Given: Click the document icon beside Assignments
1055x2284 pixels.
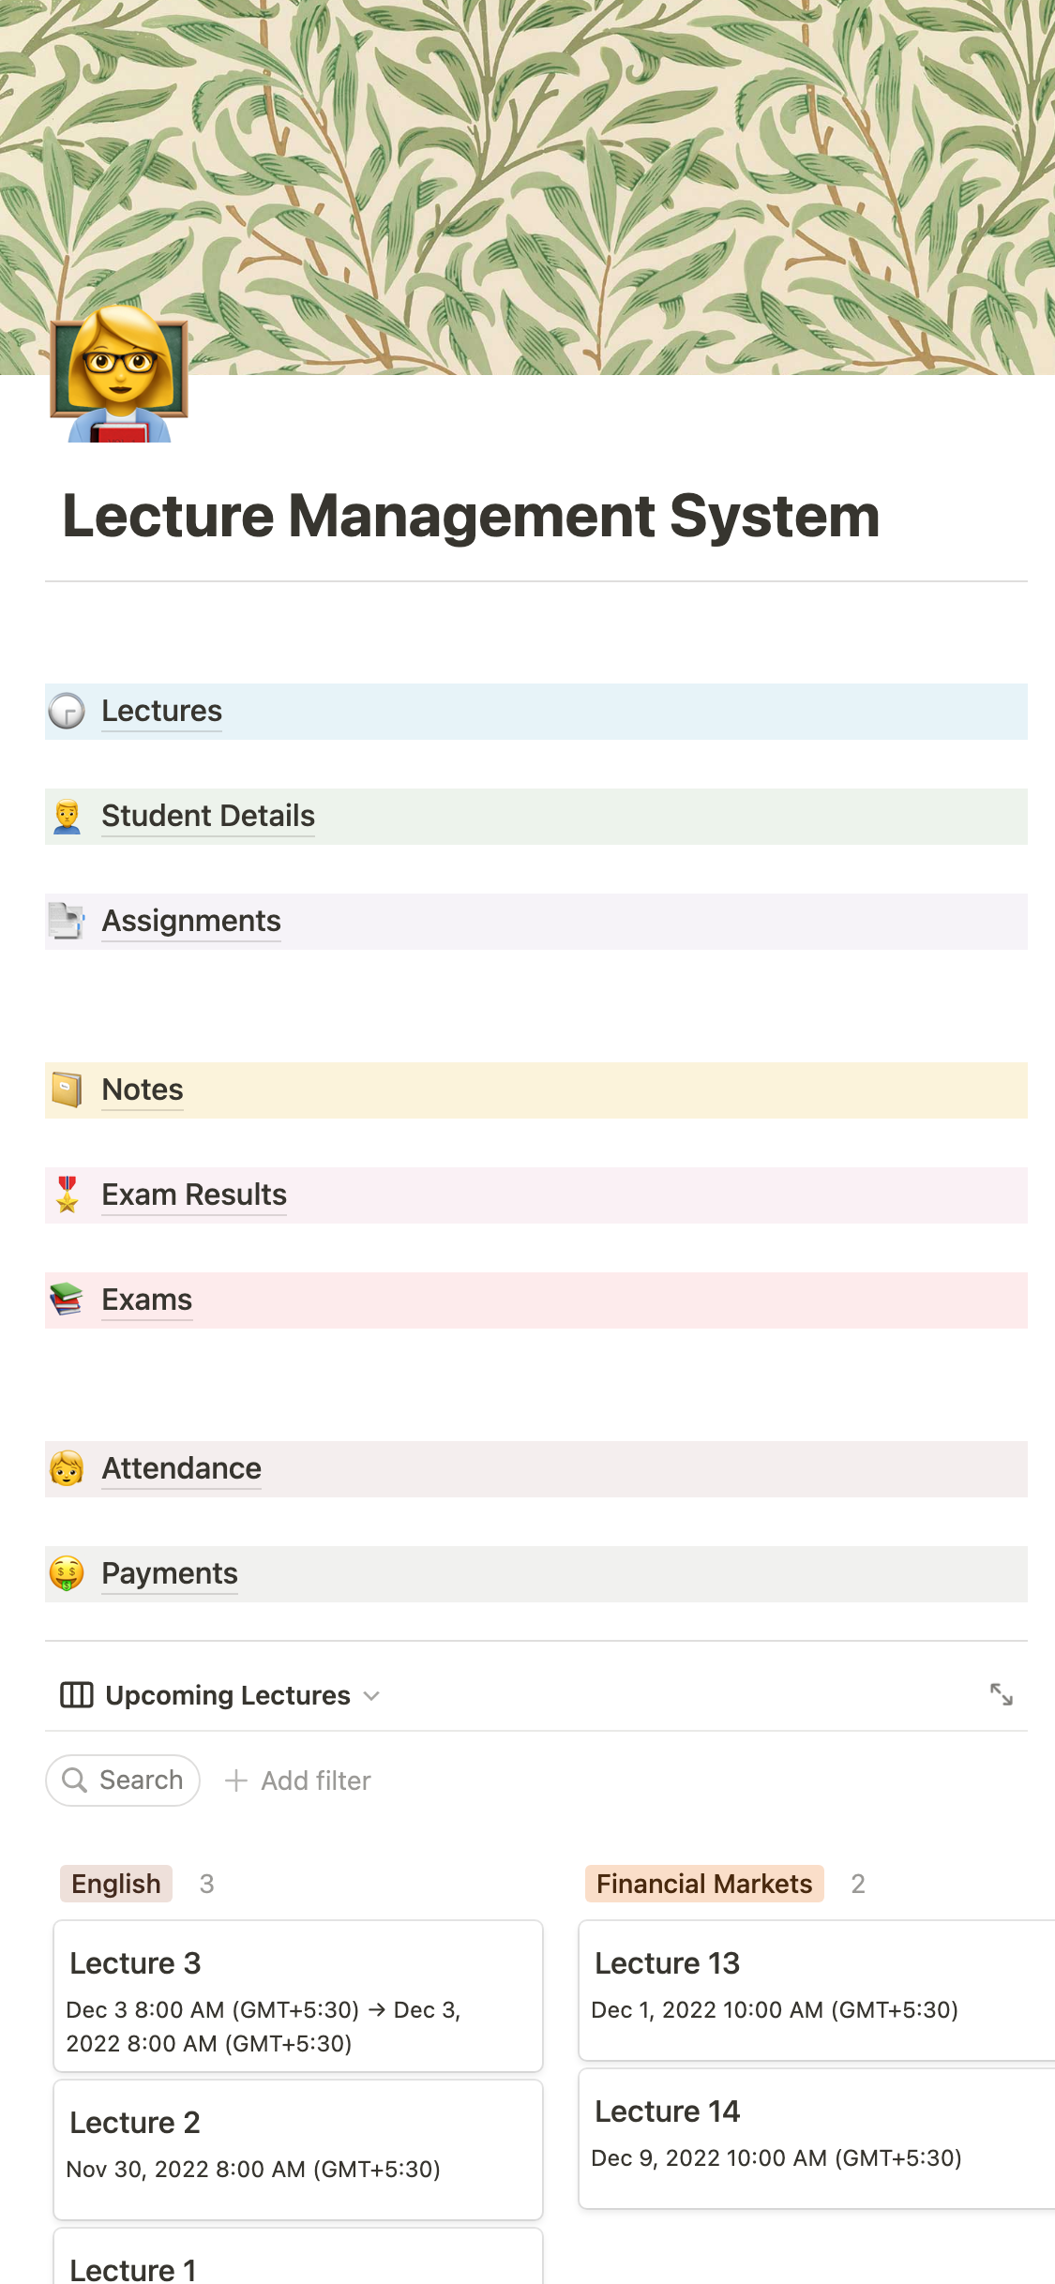Looking at the screenshot, I should coord(67,922).
